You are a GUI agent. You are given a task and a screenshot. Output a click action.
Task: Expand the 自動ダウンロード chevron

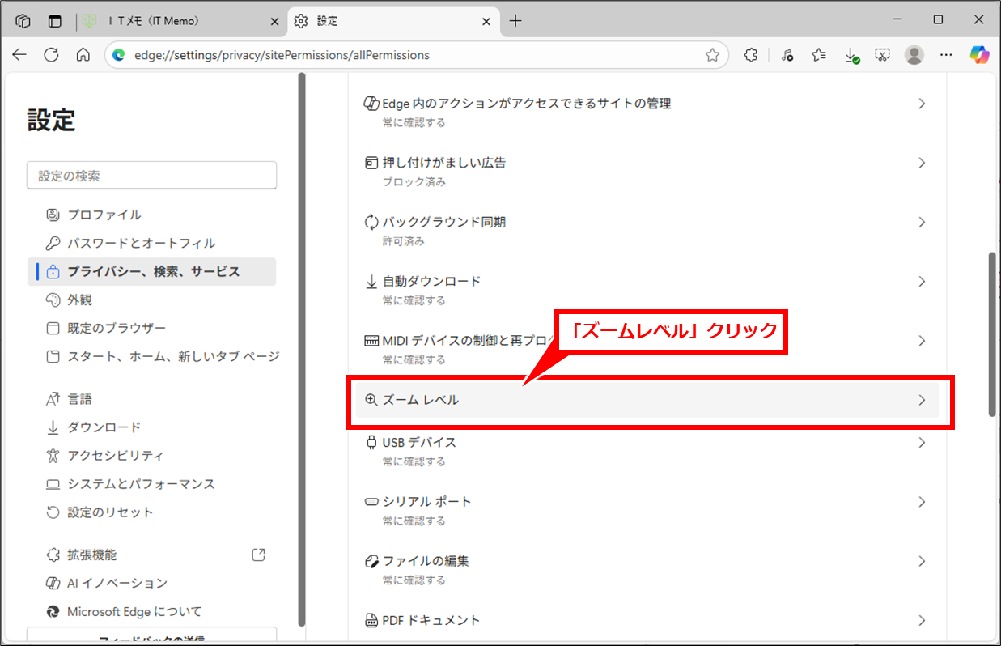(x=921, y=282)
